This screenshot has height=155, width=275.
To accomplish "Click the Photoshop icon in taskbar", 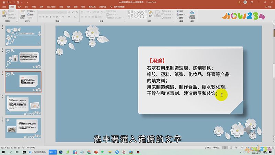I will pos(61,152).
